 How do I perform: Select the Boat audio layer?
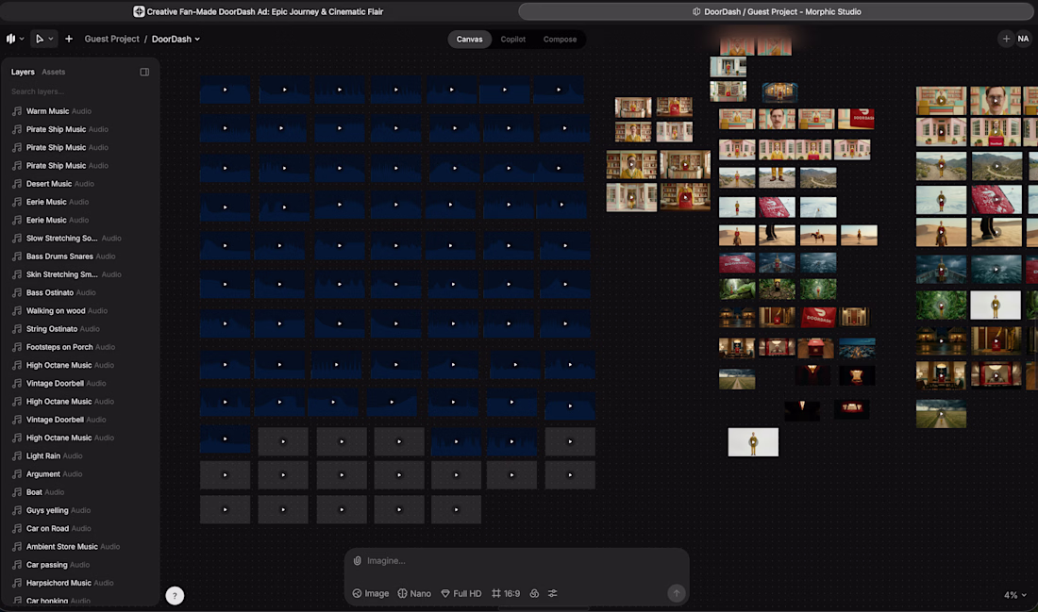pyautogui.click(x=79, y=492)
